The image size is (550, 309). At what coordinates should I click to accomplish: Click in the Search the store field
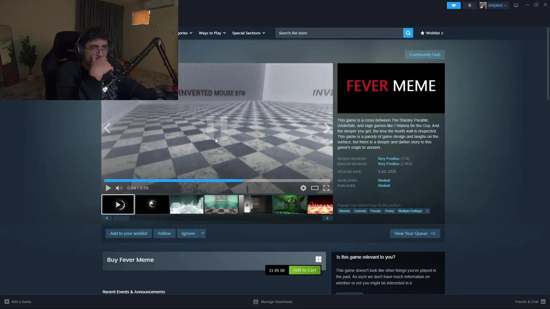[x=339, y=33]
